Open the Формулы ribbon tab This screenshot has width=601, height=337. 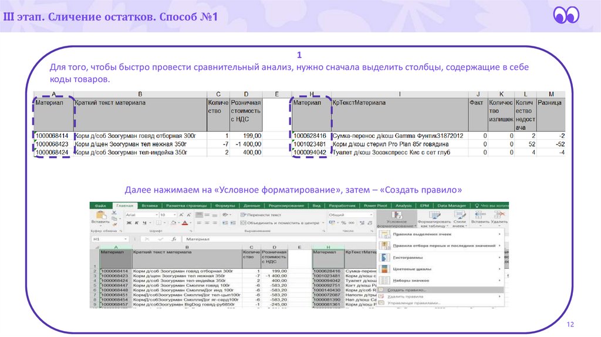(225, 205)
